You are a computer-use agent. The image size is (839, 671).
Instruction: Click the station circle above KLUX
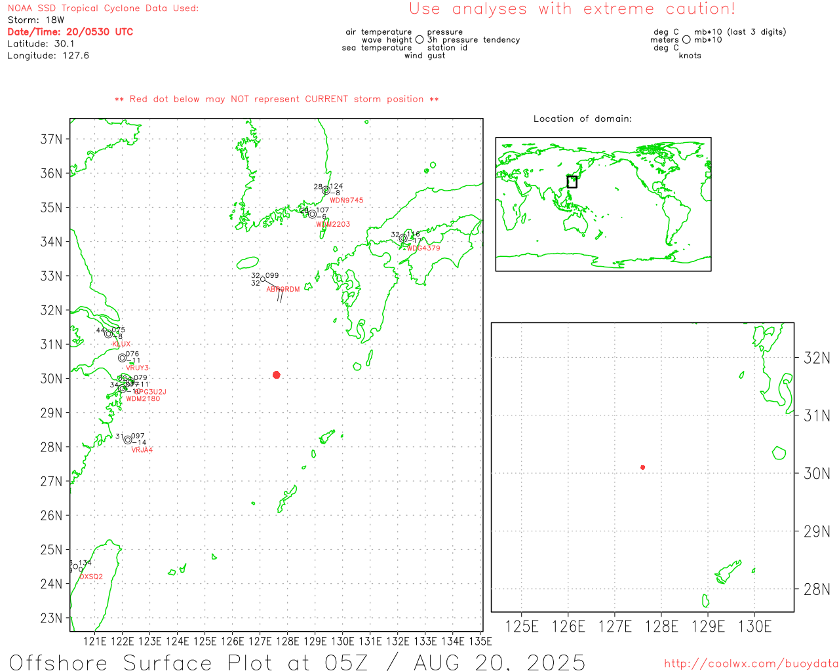(108, 334)
